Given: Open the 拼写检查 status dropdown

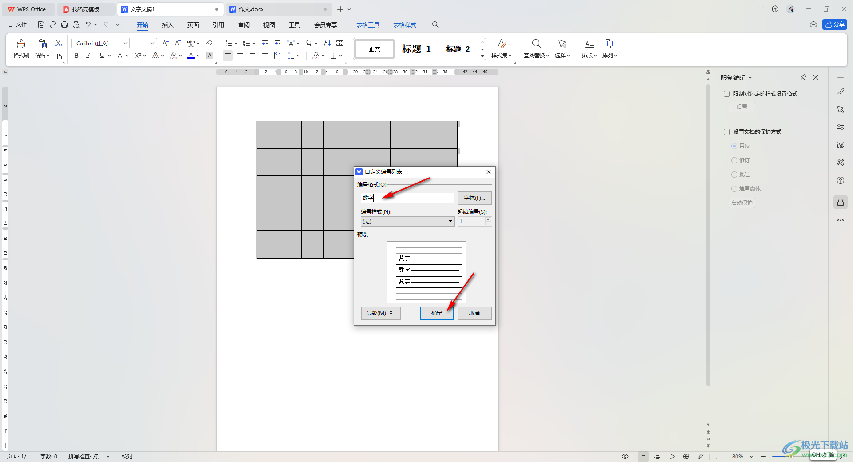Looking at the screenshot, I should 89,456.
